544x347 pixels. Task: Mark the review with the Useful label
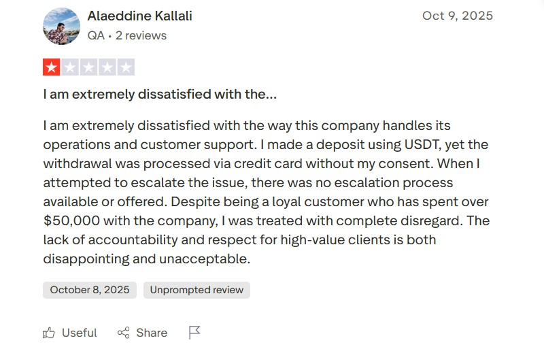(79, 333)
